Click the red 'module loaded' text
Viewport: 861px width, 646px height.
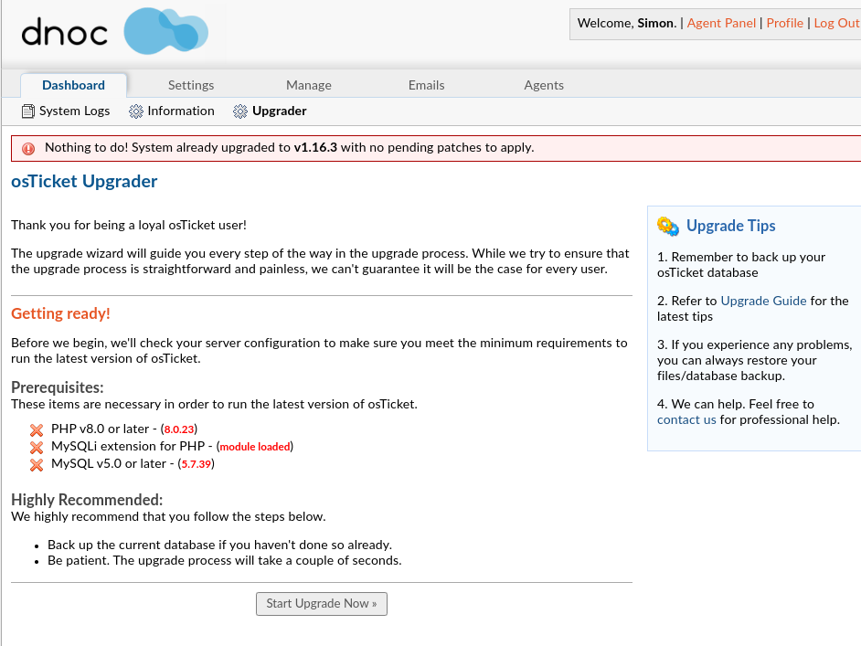coord(255,447)
